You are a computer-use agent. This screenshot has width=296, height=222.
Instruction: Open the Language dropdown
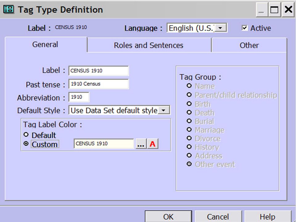click(220, 28)
